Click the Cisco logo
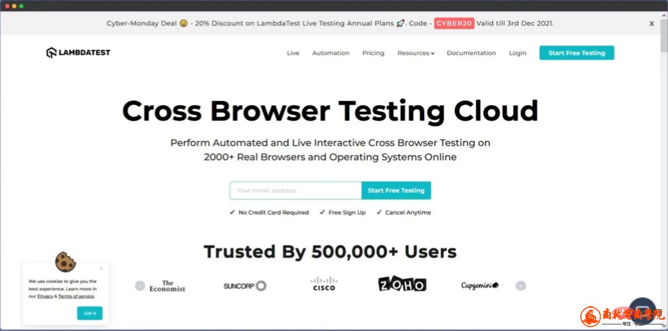This screenshot has width=668, height=331. click(324, 284)
